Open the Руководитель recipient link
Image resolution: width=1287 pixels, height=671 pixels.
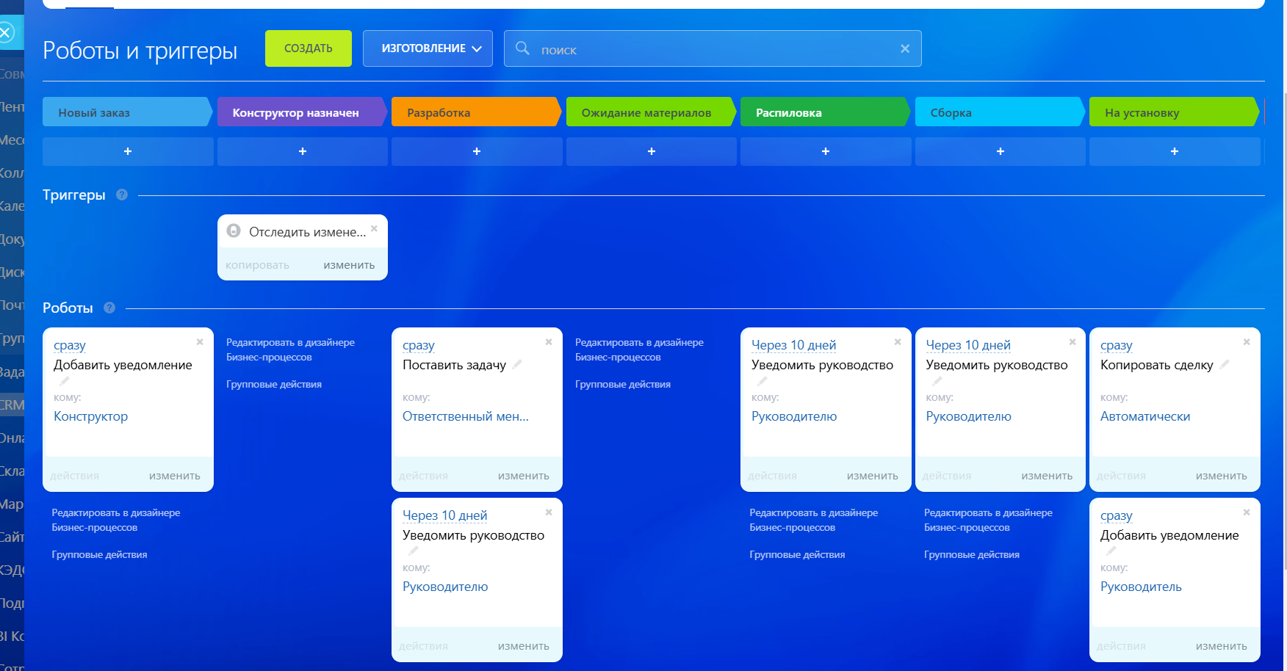pyautogui.click(x=1141, y=587)
